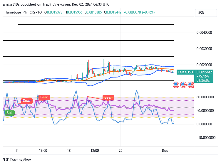Click the TAMAUSD price label tag
221x165 pixels.
[x=185, y=72]
